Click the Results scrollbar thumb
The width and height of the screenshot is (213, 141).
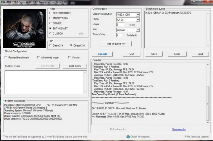point(208,103)
